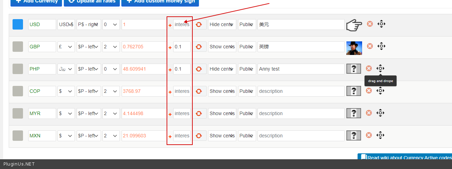Grab the COP row move handle
The width and height of the screenshot is (452, 169).
380,91
